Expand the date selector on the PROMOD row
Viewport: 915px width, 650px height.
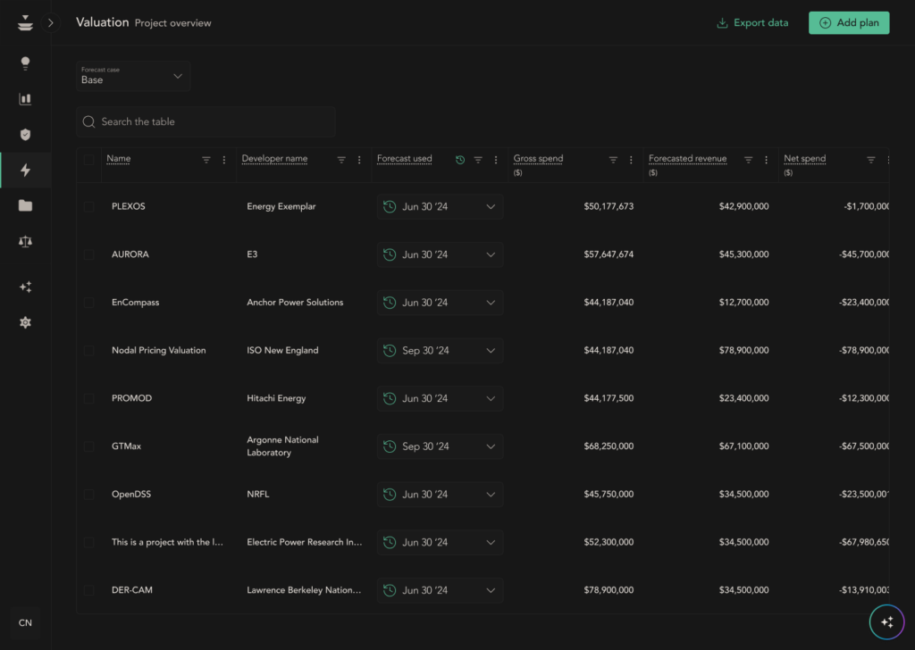(x=440, y=398)
